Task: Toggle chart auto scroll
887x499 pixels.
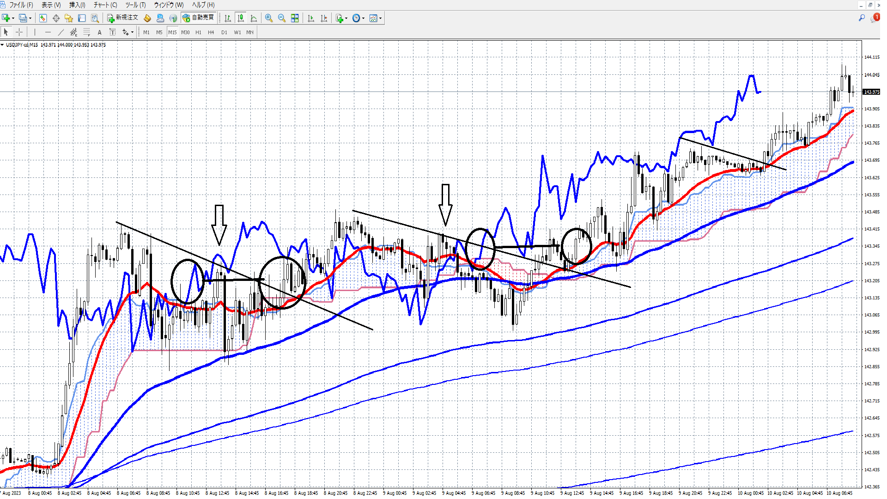Action: (x=311, y=18)
